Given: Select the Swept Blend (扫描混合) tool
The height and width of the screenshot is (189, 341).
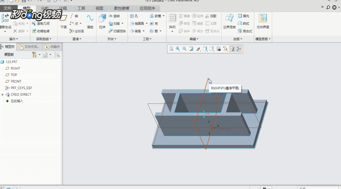Looking at the screenshot, I should coord(117,31).
